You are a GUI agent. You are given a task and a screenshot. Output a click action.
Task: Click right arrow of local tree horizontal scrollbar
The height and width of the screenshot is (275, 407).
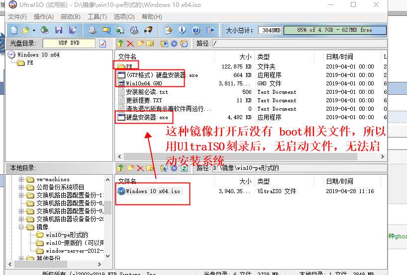[x=100, y=265]
